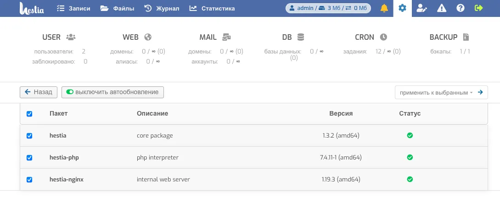
Task: Click the admin user stats badge
Action: click(x=329, y=8)
